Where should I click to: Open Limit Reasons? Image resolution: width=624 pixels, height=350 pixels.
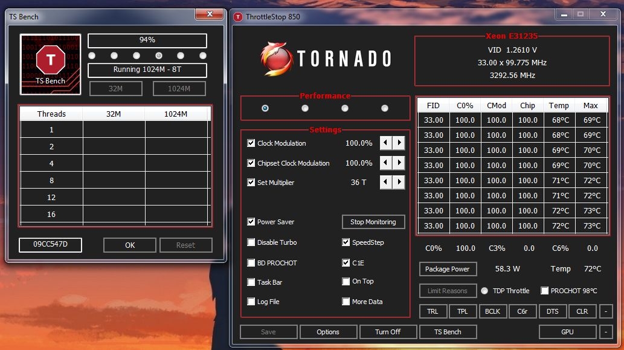(x=448, y=291)
